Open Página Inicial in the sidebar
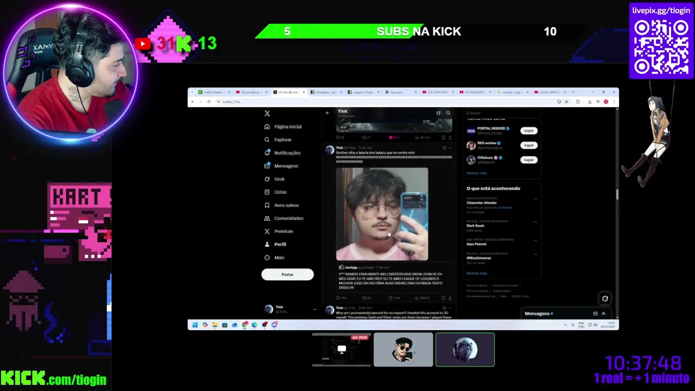This screenshot has height=391, width=695. coord(283,127)
